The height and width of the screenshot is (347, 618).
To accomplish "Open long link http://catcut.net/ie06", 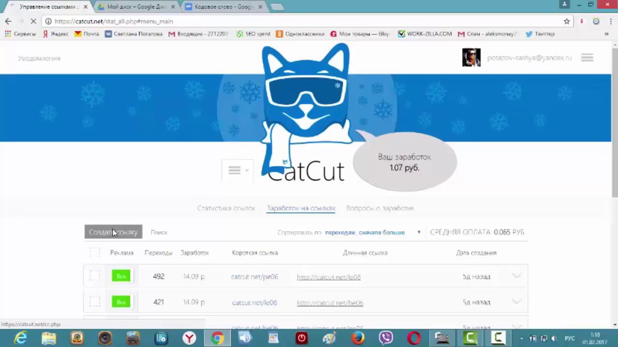I will (x=329, y=277).
